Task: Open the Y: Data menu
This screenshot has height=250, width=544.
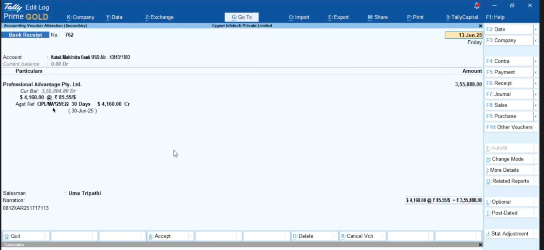Action: pyautogui.click(x=114, y=17)
